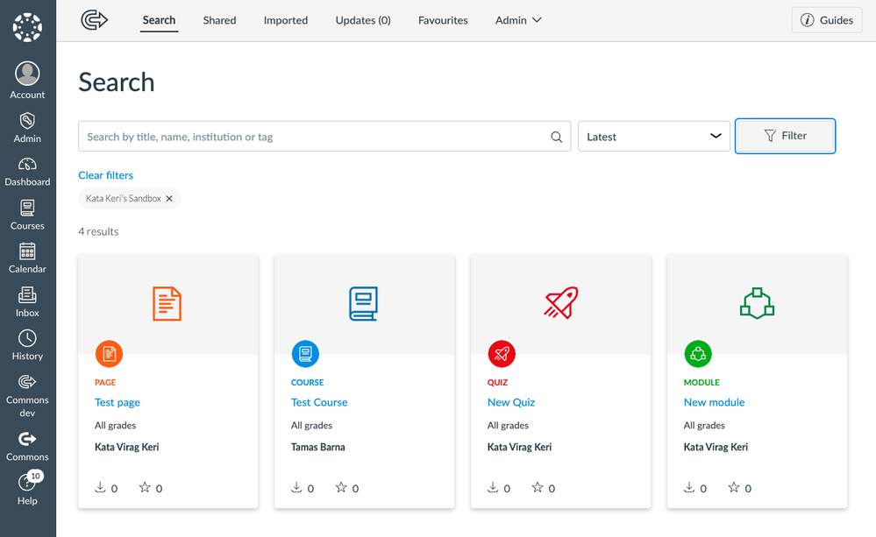Click All grades on the Test Course card
876x537 pixels.
point(311,426)
